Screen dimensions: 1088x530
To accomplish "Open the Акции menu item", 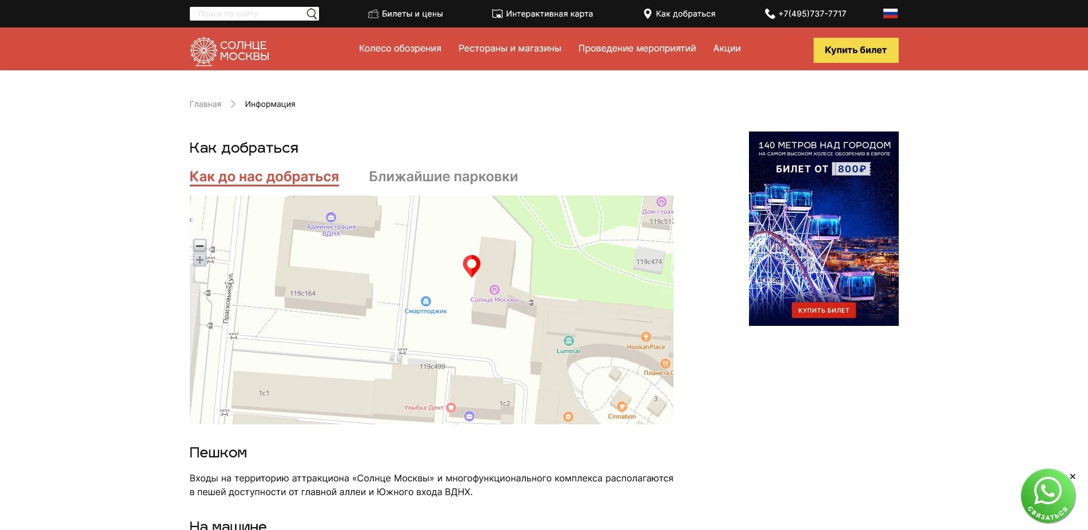I will [x=726, y=49].
